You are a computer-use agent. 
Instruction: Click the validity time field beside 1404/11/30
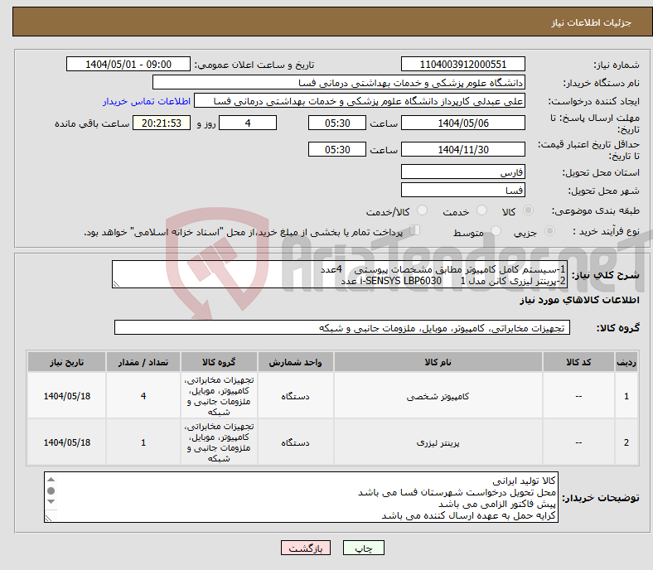click(337, 149)
